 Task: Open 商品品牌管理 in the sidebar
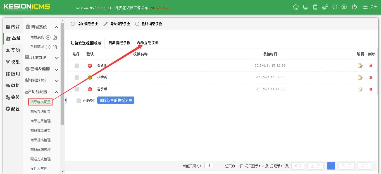[x=41, y=150]
